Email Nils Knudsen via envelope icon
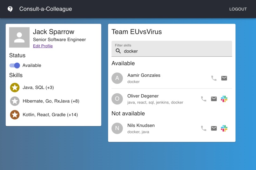The width and height of the screenshot is (256, 170). [214, 128]
